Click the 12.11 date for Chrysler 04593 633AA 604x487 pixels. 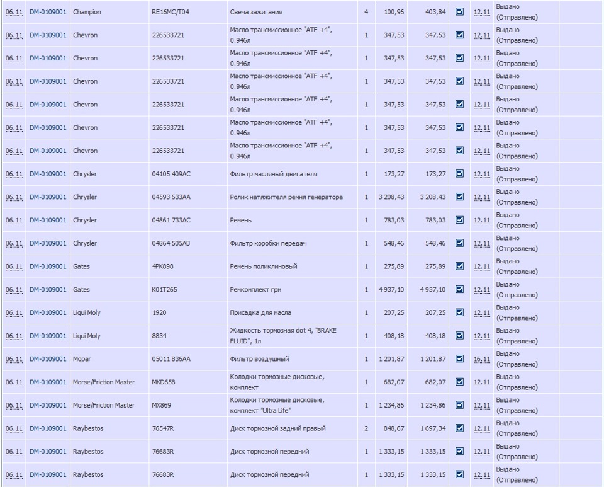pos(482,197)
